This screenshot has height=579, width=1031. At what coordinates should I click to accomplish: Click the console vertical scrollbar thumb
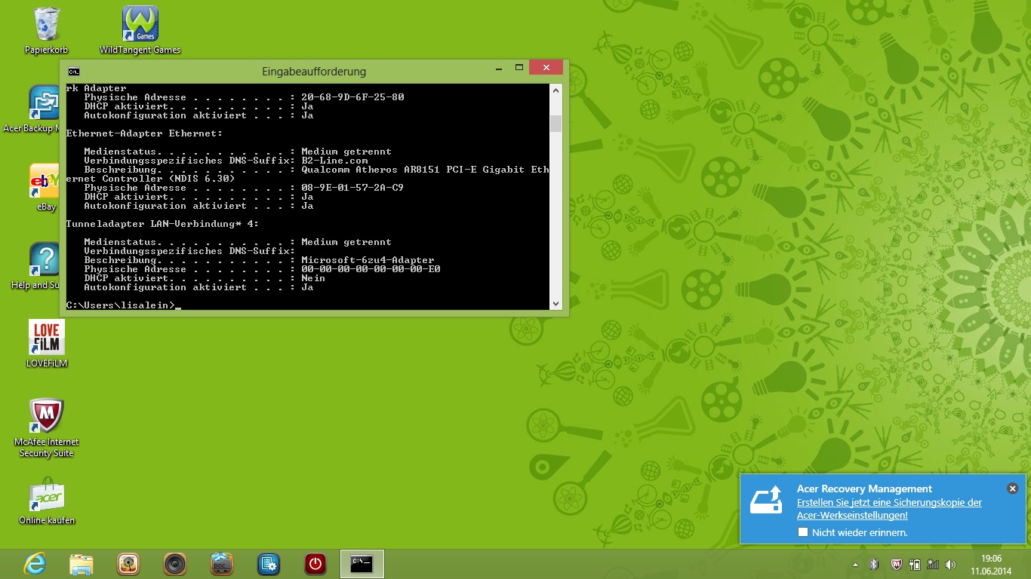tap(556, 124)
